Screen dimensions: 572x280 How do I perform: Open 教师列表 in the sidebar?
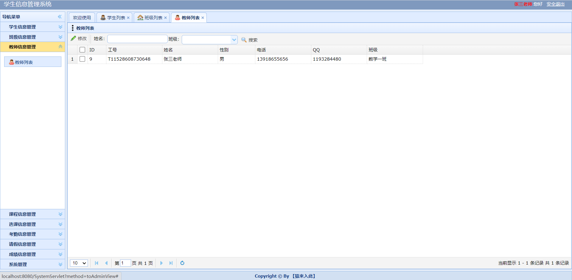point(33,62)
